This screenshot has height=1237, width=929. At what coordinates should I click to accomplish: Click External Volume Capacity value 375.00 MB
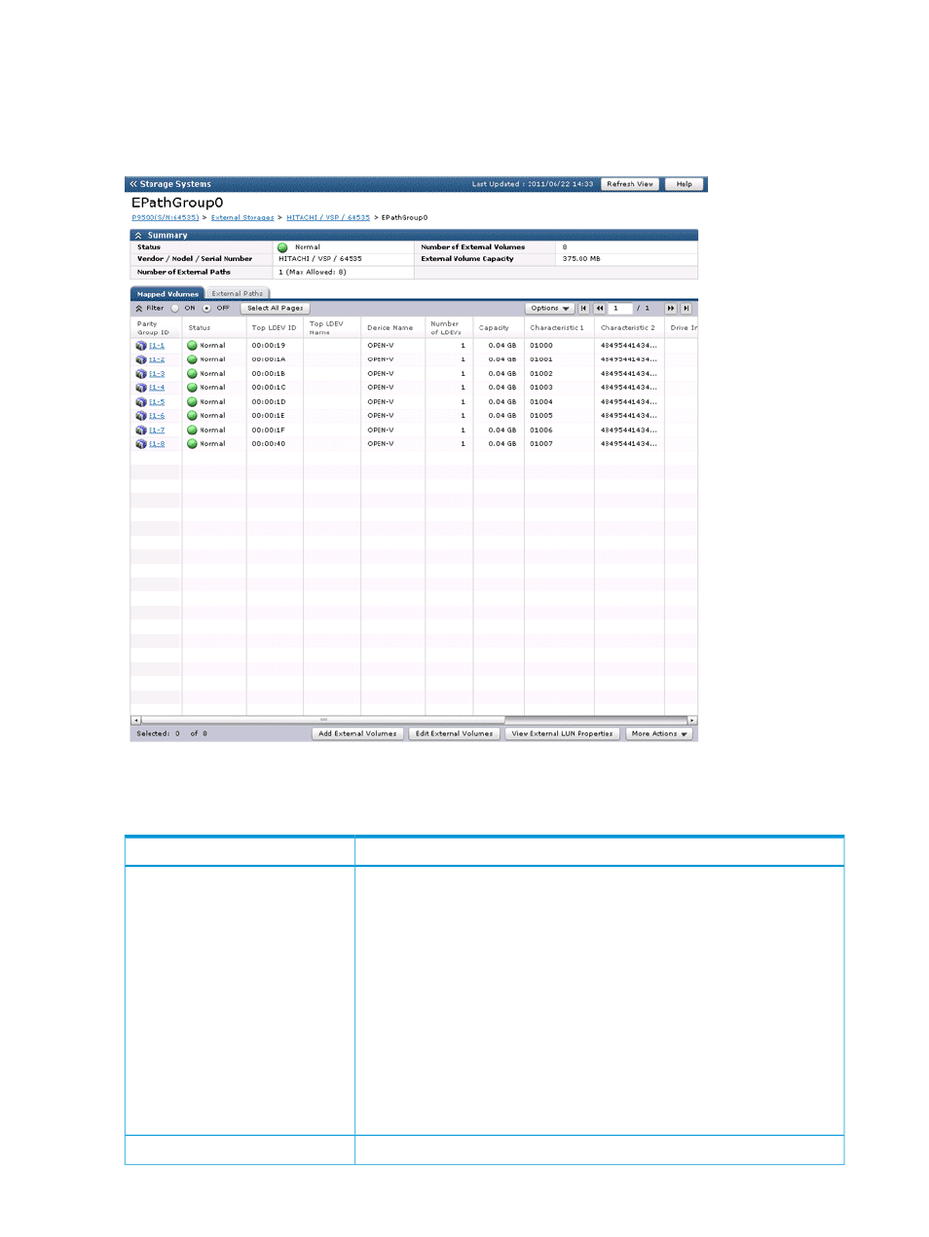(581, 259)
